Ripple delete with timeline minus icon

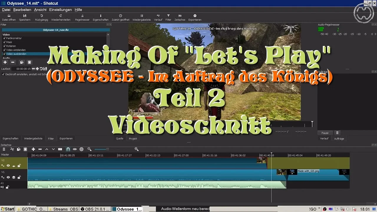(40, 149)
